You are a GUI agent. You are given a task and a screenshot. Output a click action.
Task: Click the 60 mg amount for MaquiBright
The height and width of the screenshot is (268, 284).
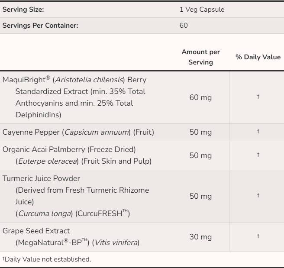[x=200, y=97]
